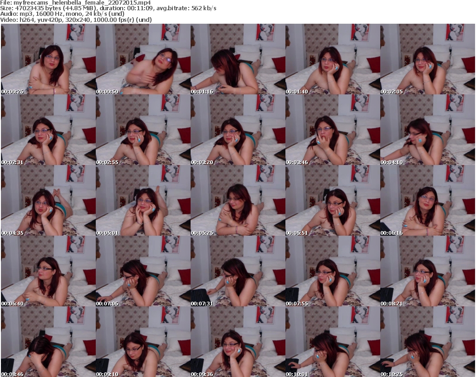Image resolution: width=476 pixels, height=377 pixels.
Task: Click the thumbnail marked 00:05:25
Action: [238, 201]
